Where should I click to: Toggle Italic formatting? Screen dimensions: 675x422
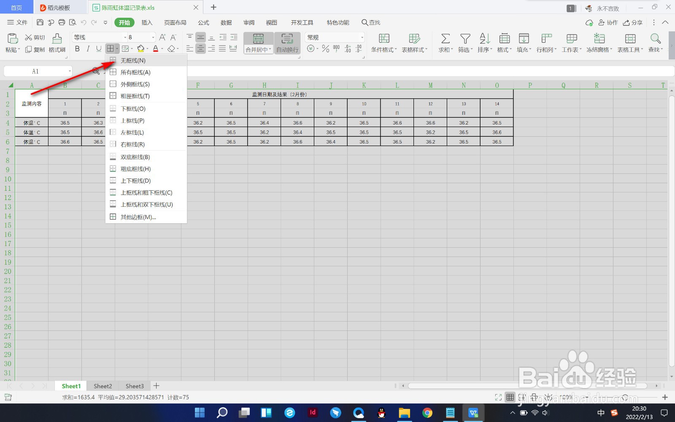tap(88, 49)
